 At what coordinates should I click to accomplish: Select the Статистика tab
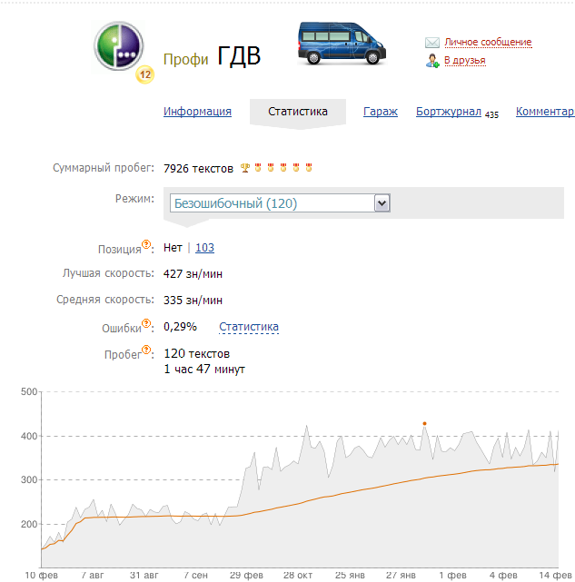click(x=298, y=112)
